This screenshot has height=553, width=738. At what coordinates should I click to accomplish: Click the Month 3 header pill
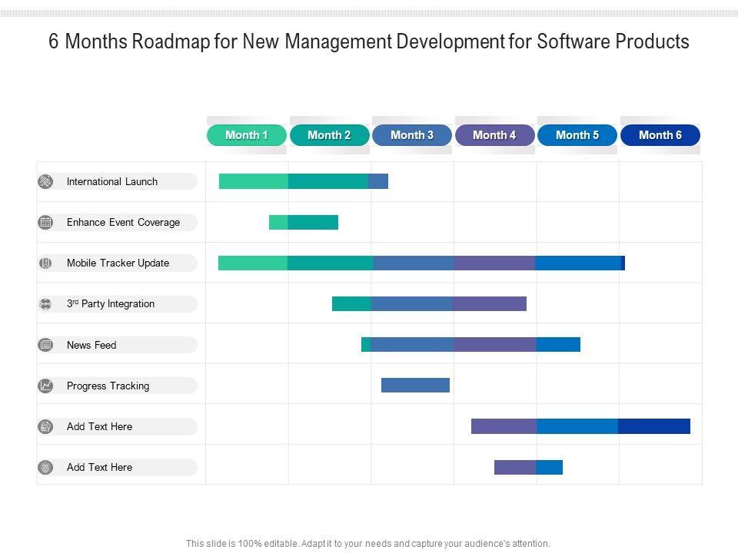412,135
